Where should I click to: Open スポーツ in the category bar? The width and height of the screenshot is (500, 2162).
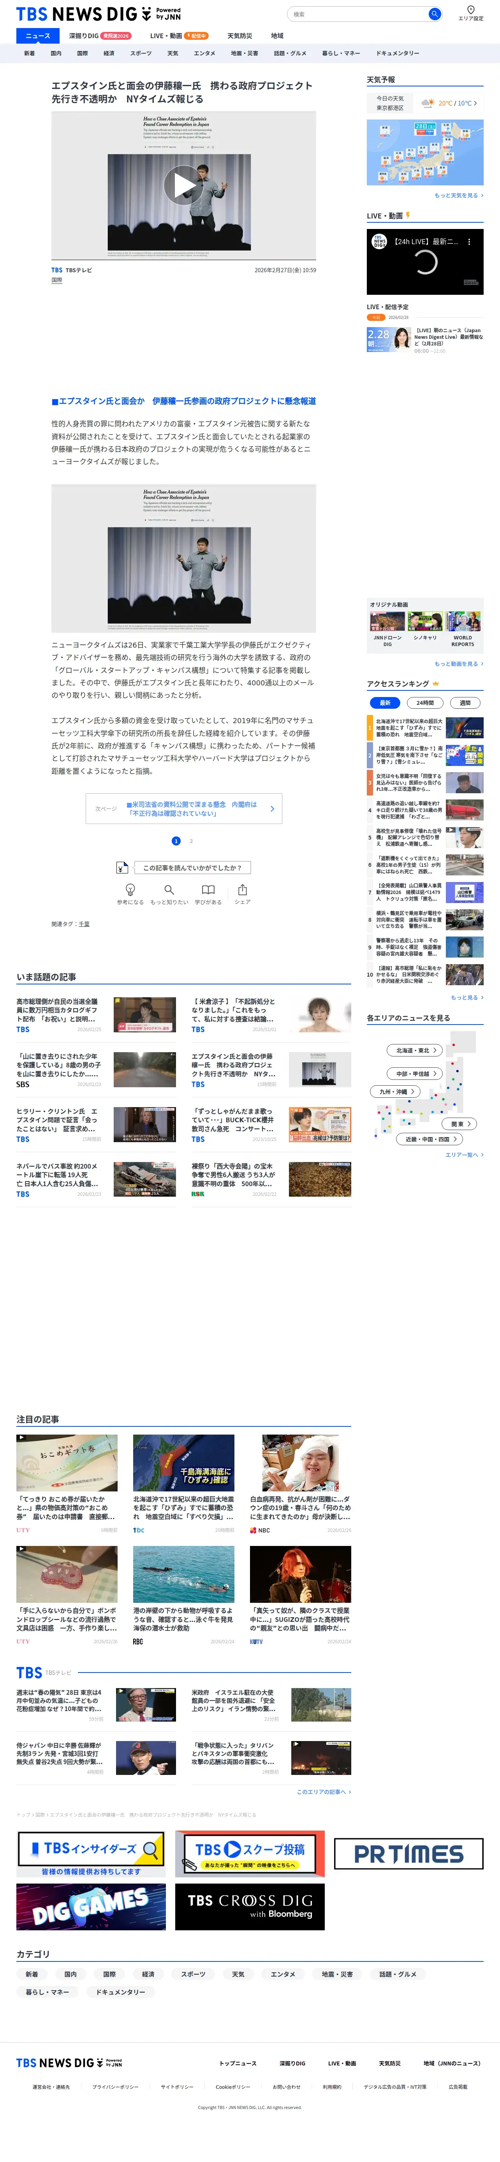[141, 53]
